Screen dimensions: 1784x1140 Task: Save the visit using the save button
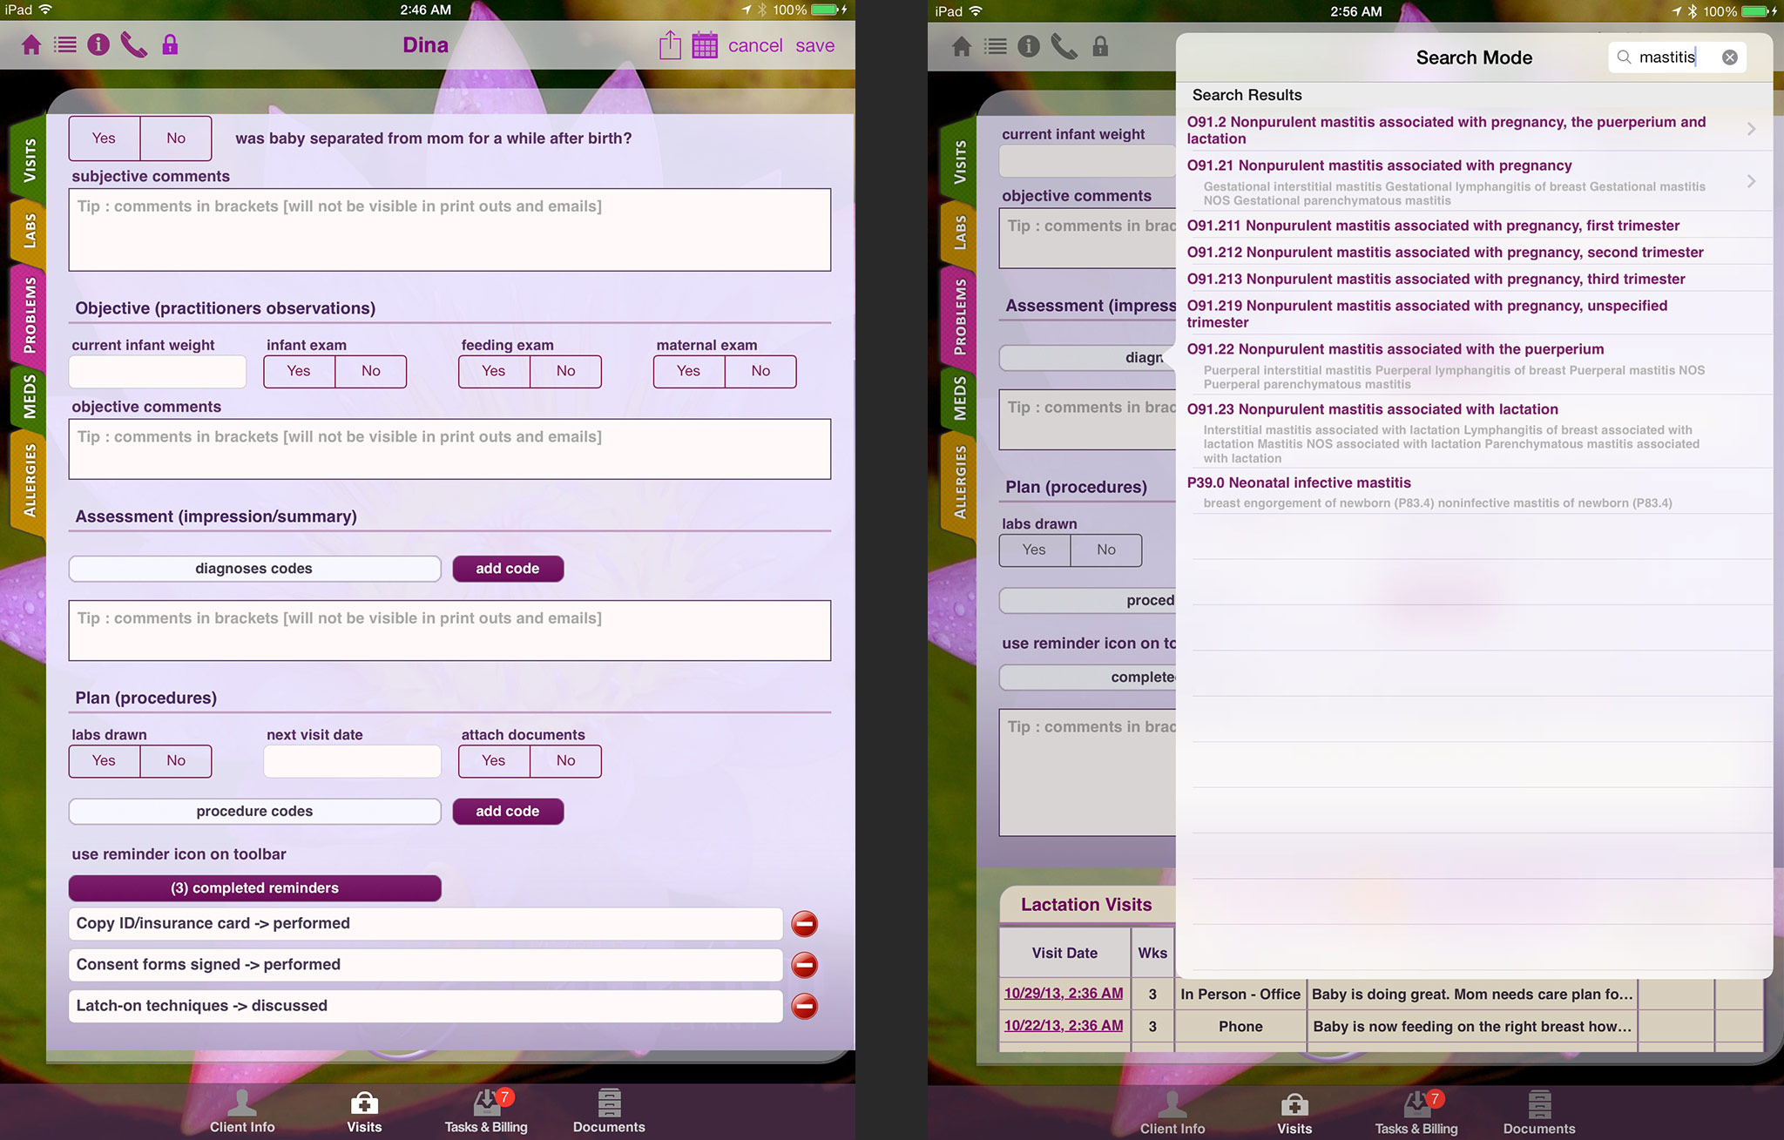[x=814, y=44]
